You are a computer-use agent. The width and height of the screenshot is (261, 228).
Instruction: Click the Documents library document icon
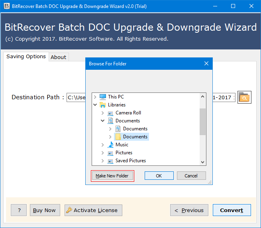pyautogui.click(x=110, y=121)
